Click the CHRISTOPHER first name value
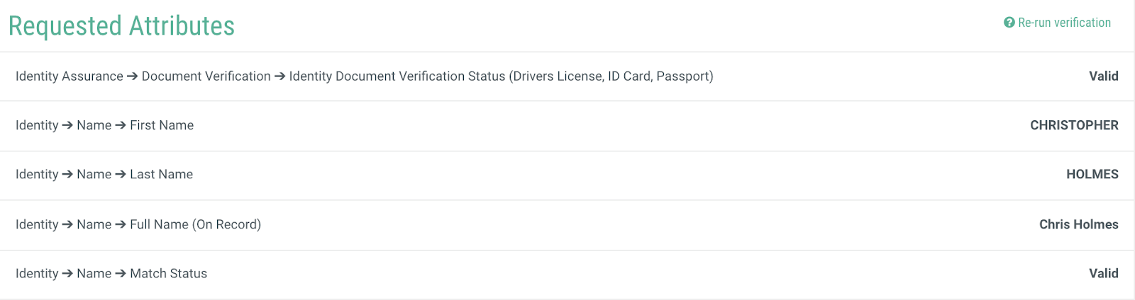The image size is (1135, 300). point(1074,125)
